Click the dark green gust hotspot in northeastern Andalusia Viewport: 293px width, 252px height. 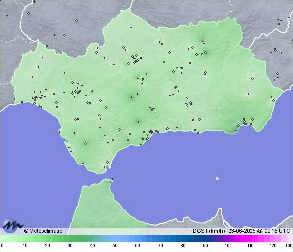point(202,41)
